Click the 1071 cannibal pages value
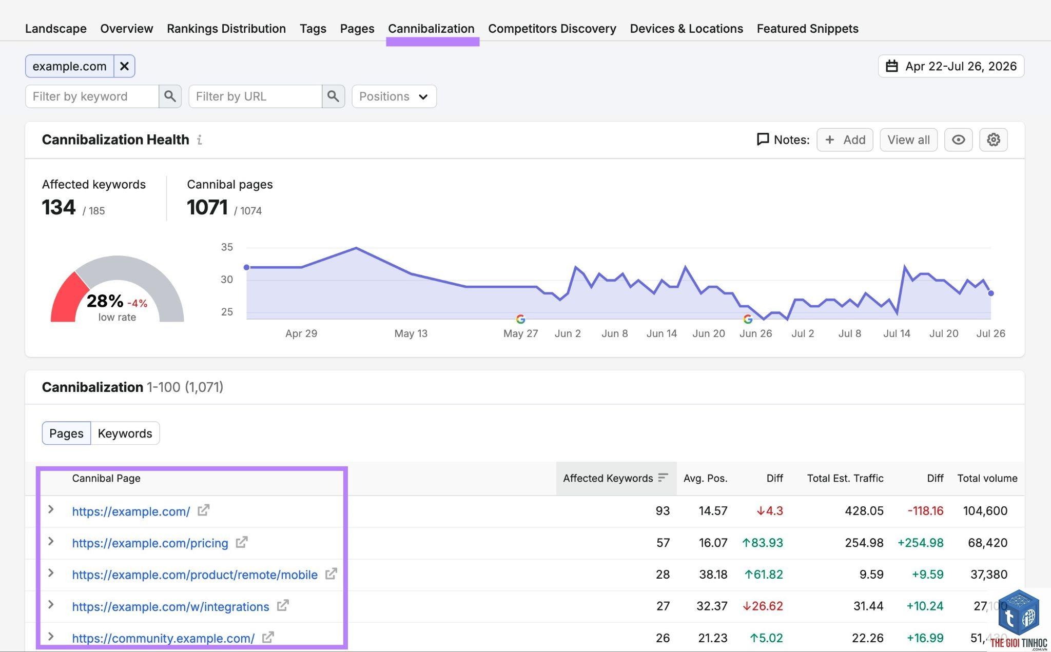The height and width of the screenshot is (652, 1051). click(207, 207)
